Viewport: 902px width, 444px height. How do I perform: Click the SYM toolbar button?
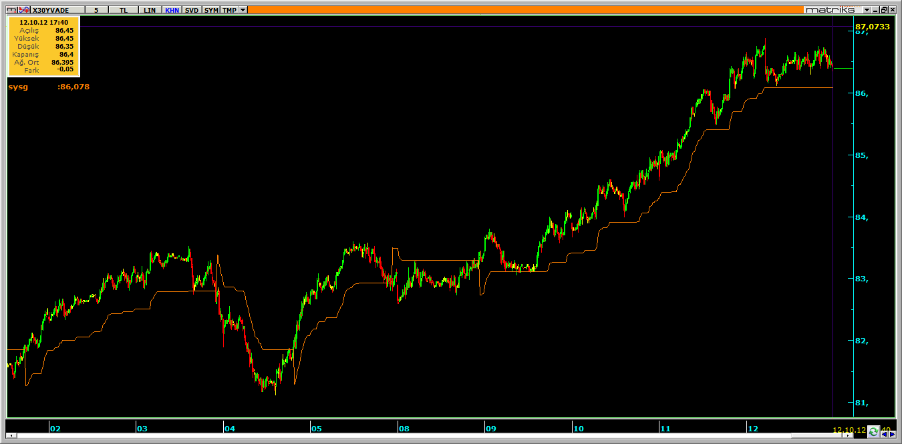(x=210, y=10)
